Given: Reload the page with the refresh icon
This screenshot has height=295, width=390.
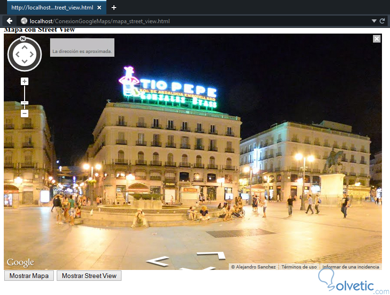Looking at the screenshot, I should tap(382, 21).
